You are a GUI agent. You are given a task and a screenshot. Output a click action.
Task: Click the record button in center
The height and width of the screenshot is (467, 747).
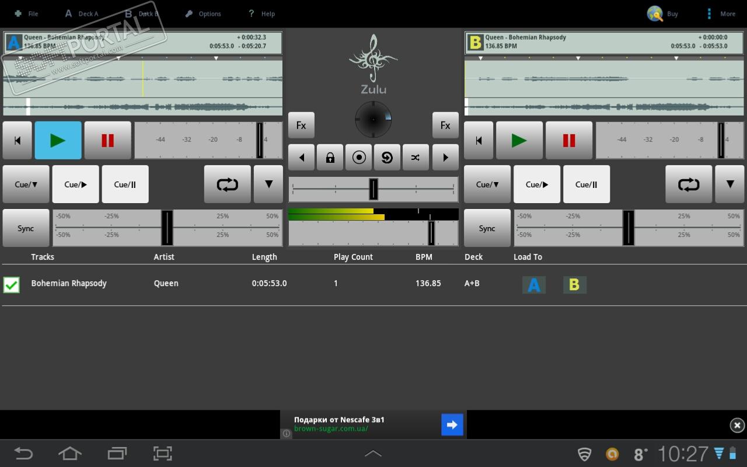(x=358, y=158)
